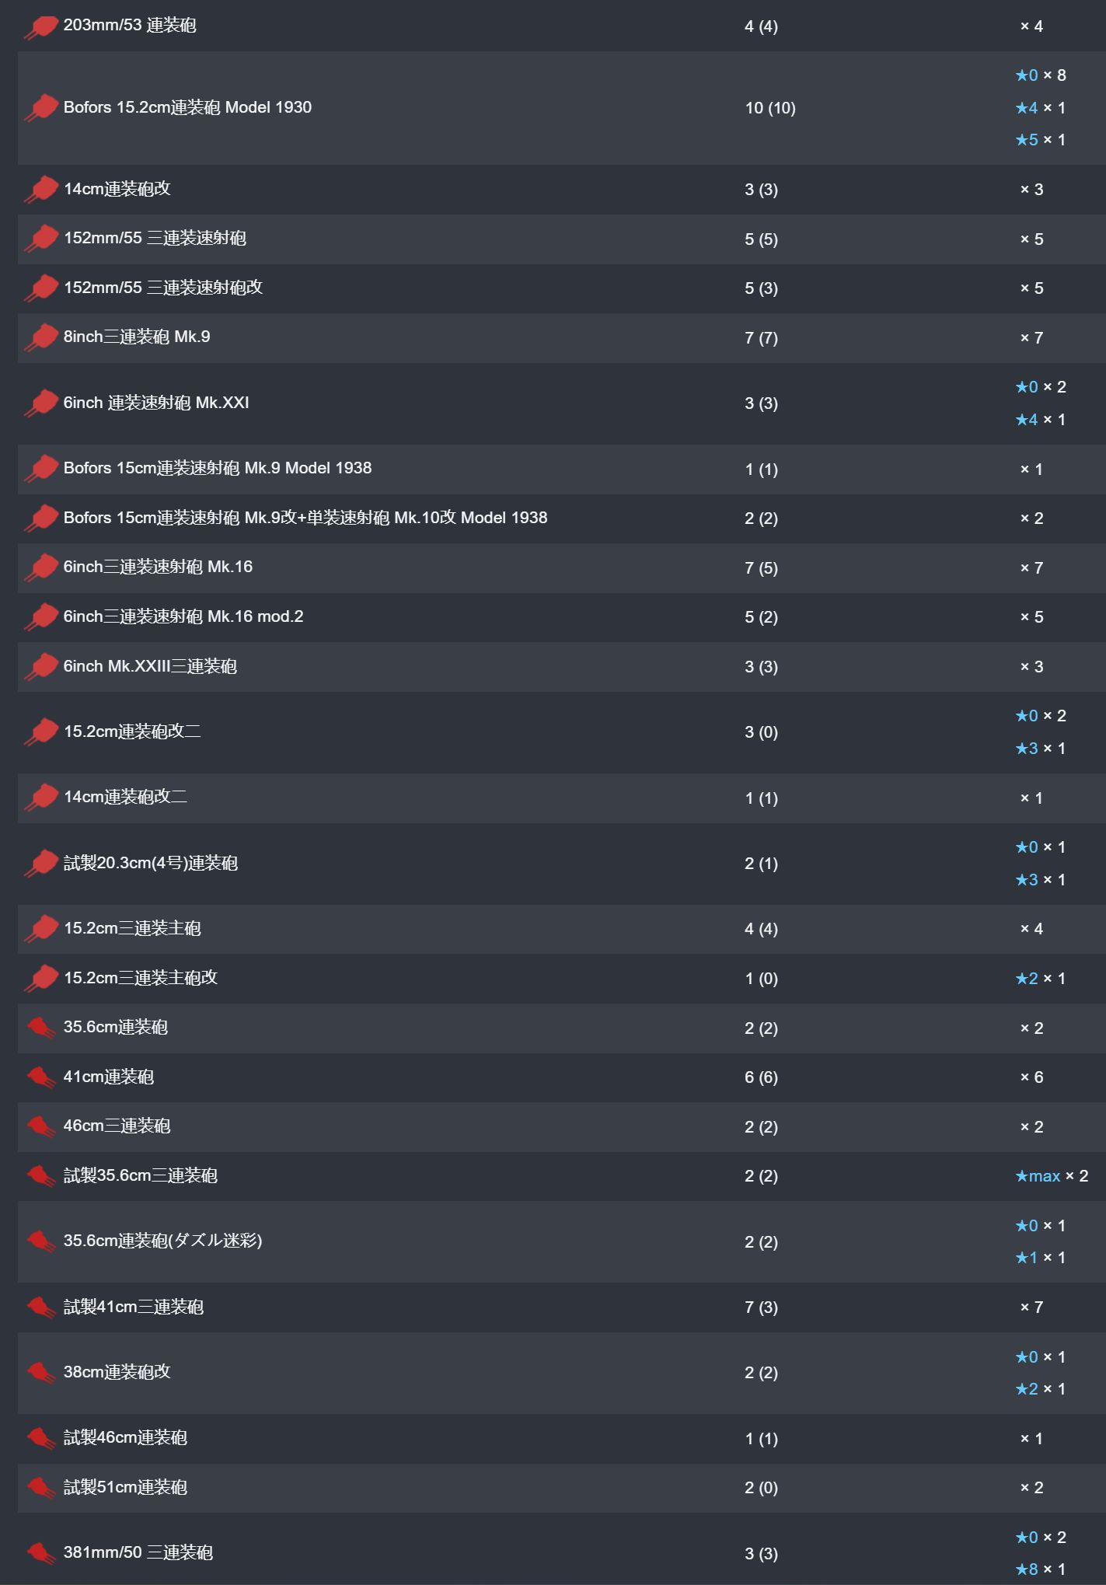Select the 35.6cm連装砲(ダズル迷彩) row name
Image resolution: width=1106 pixels, height=1585 pixels.
click(x=162, y=1241)
